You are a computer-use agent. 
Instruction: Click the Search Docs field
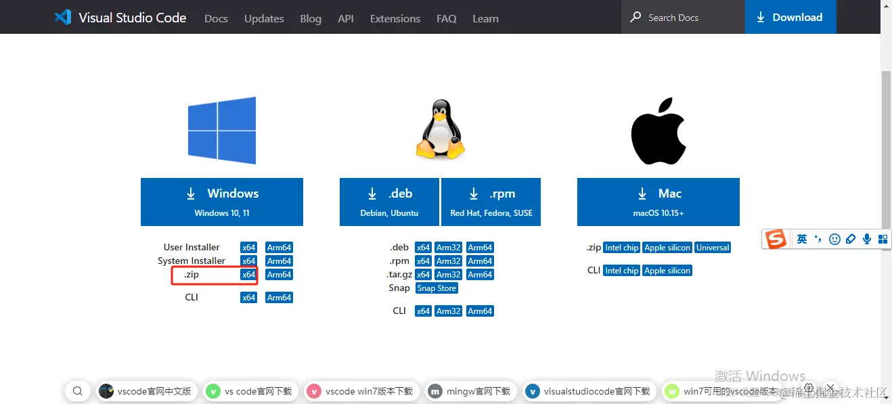(x=683, y=17)
